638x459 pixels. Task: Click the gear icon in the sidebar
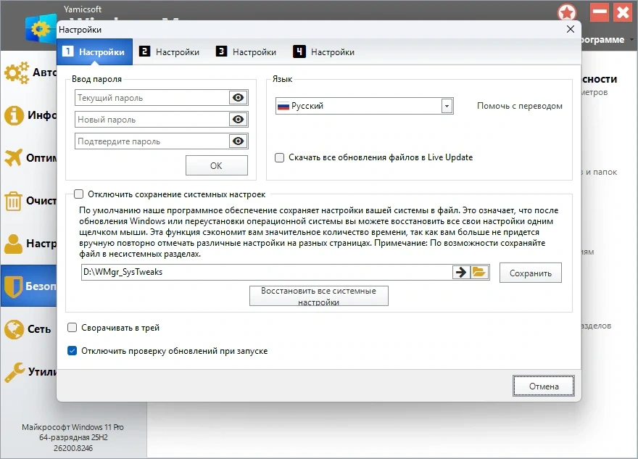pos(17,73)
